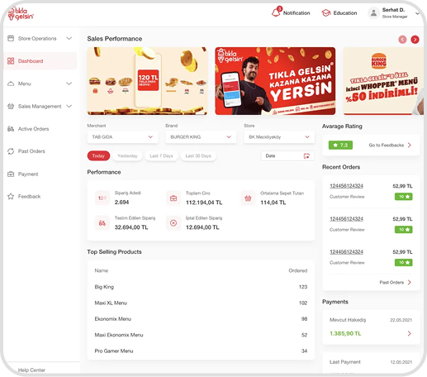This screenshot has height=377, width=427.
Task: Select the Yesterday filter
Action: [x=127, y=155]
